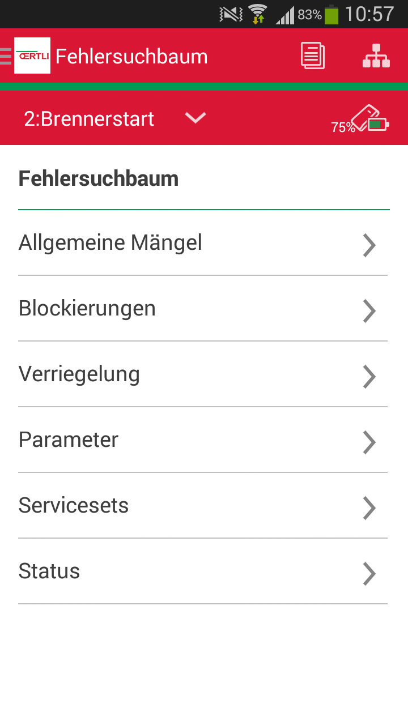Tap the Oertli logo icon

pos(32,56)
